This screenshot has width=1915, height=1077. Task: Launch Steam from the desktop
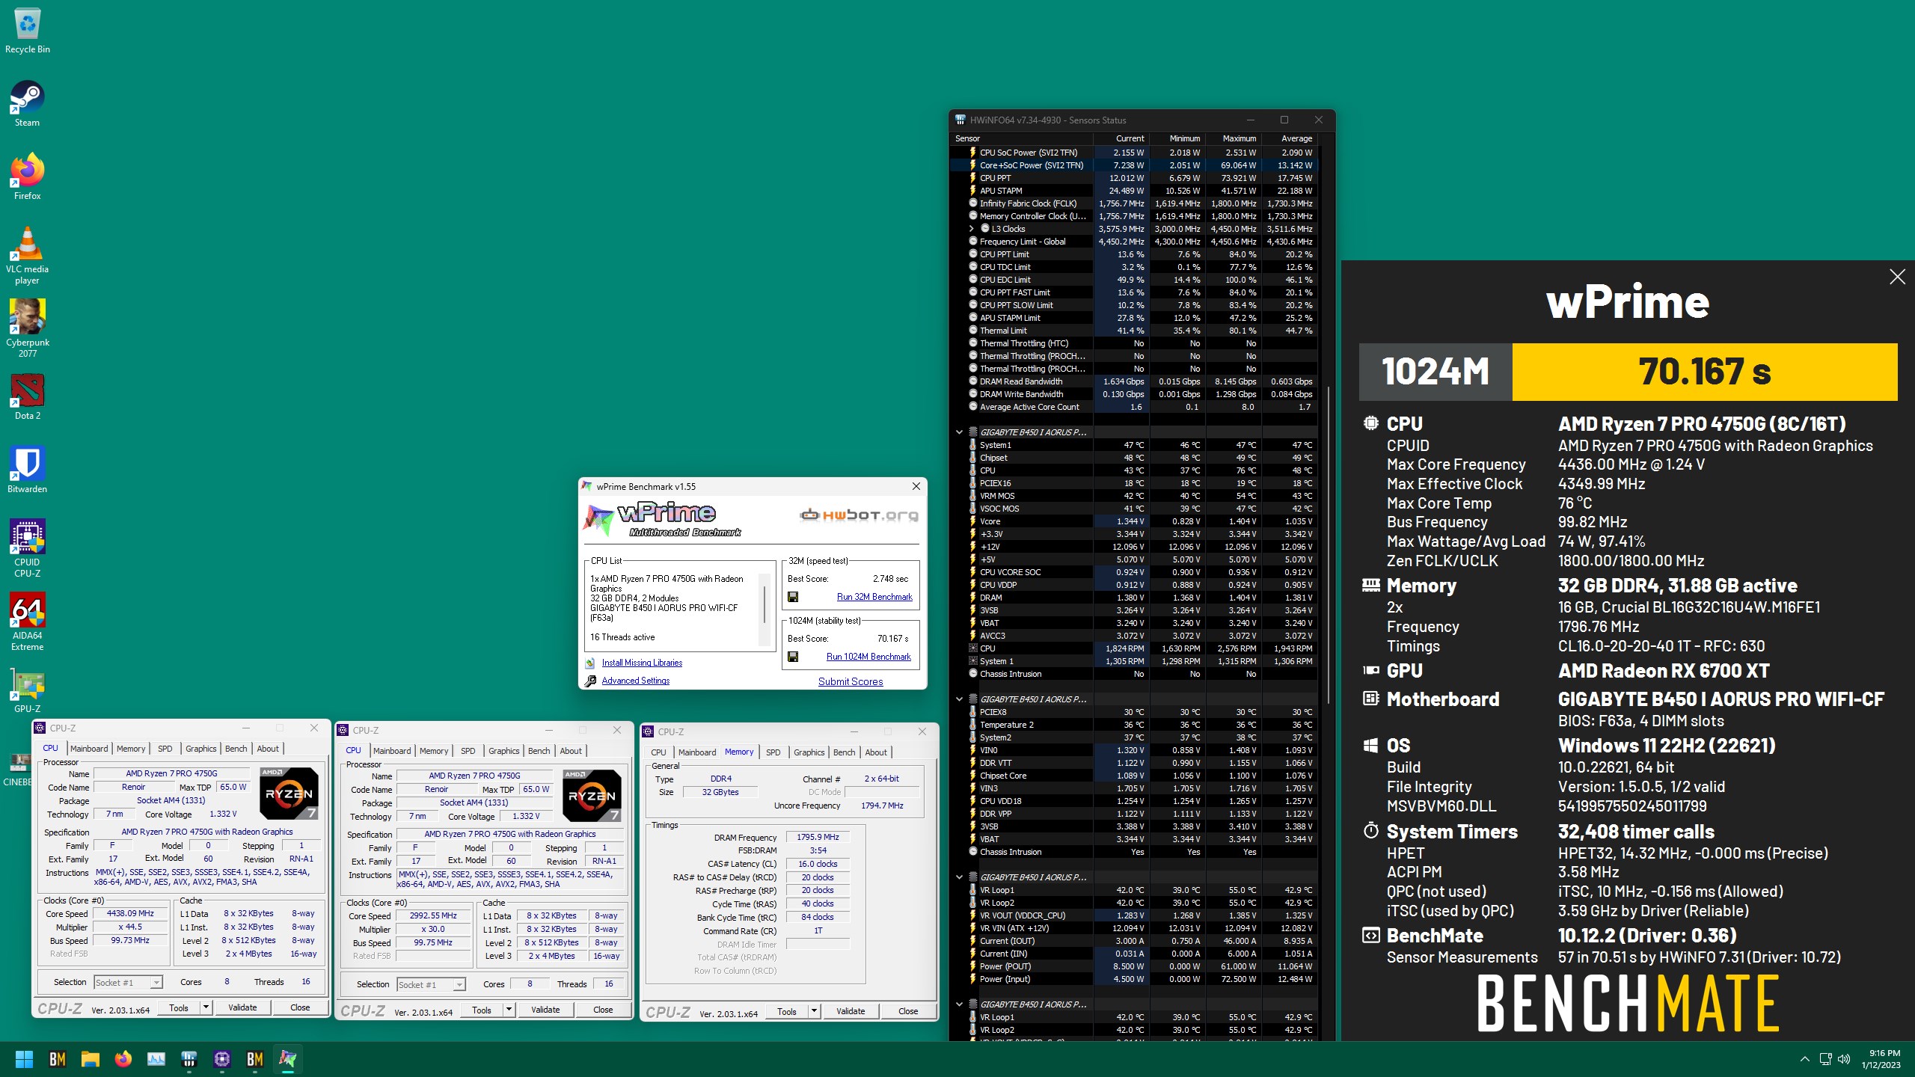click(x=27, y=103)
